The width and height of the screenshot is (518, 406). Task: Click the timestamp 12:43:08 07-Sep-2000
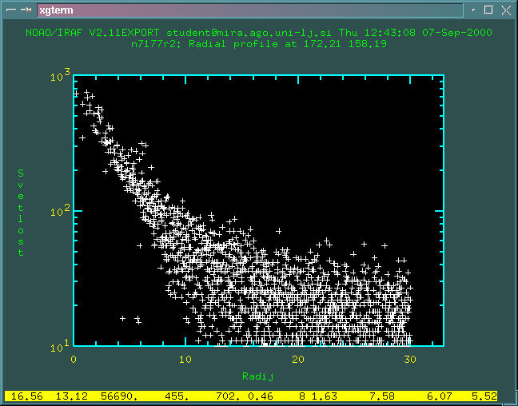(428, 33)
